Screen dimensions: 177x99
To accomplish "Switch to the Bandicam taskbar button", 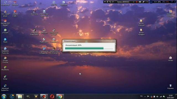I will pyautogui.click(x=44, y=97).
